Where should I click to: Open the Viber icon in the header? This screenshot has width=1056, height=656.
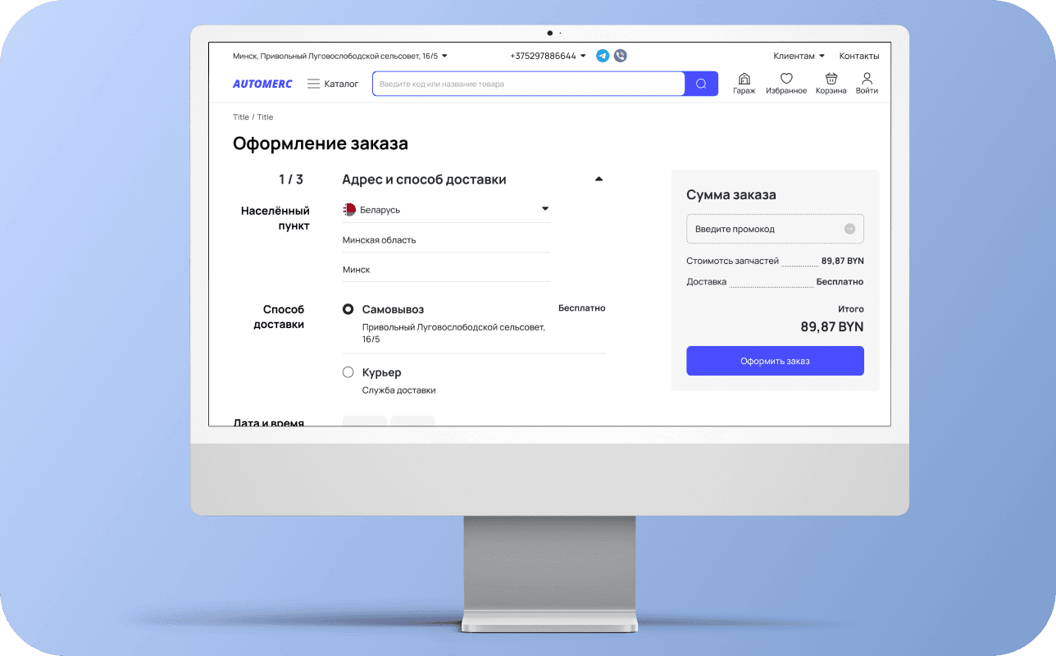tap(620, 55)
